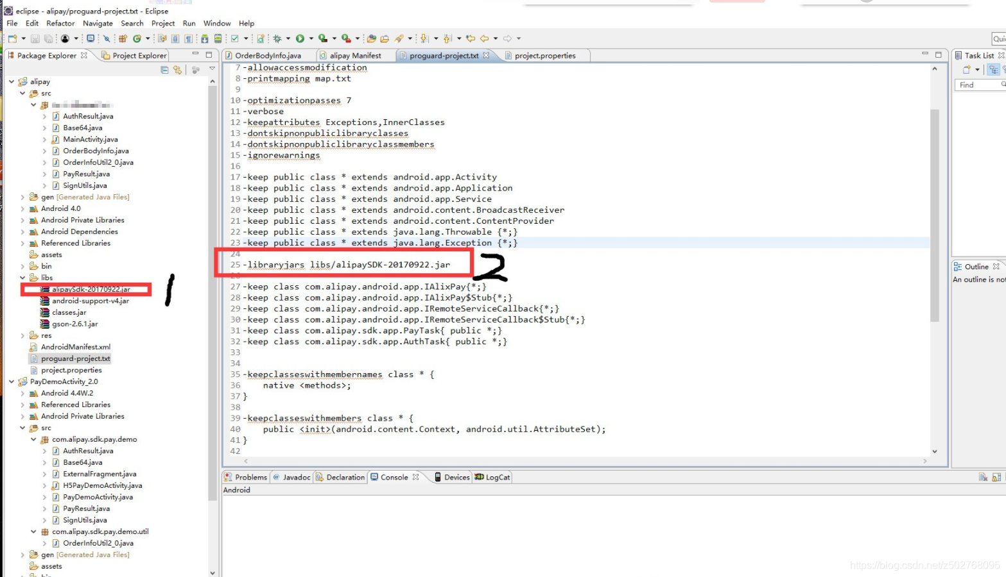The image size is (1006, 577).
Task: Select android-support-v4.jar in the tree
Action: [x=91, y=301]
